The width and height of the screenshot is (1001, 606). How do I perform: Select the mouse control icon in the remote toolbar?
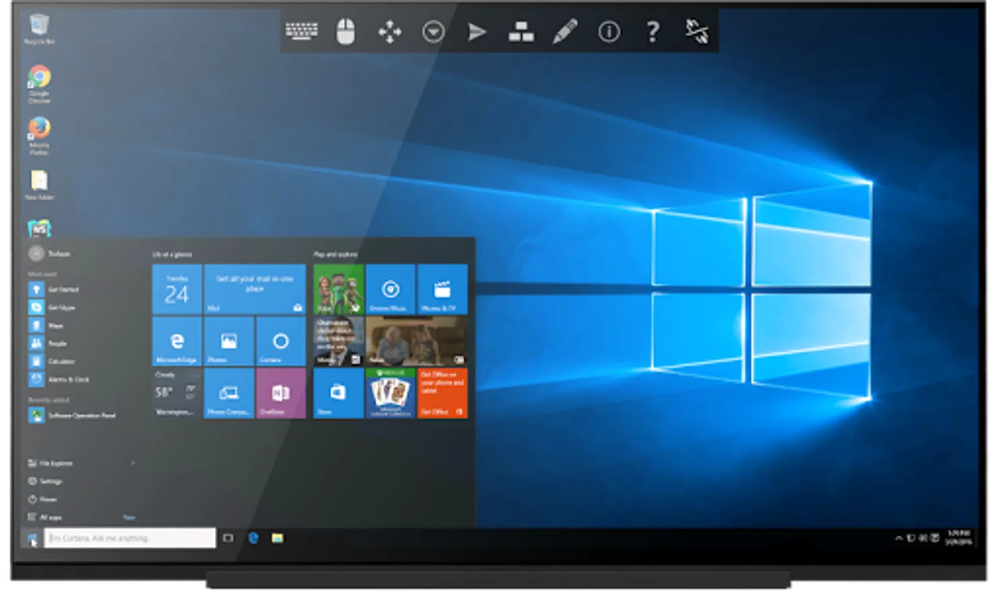346,31
